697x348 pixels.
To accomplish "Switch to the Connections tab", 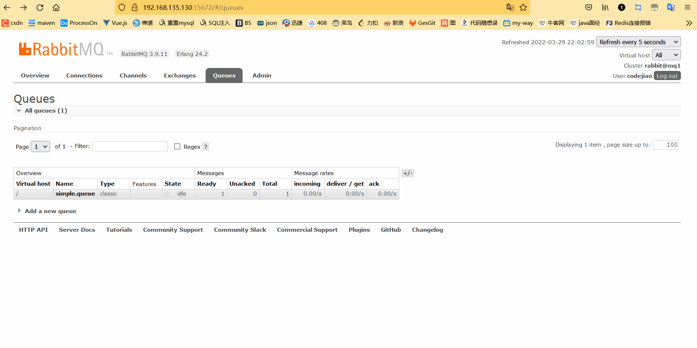I will point(84,76).
